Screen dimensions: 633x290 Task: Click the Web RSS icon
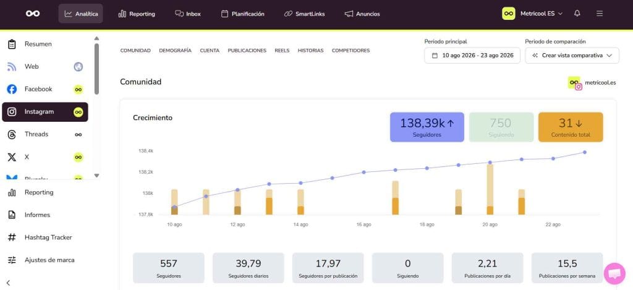point(12,67)
